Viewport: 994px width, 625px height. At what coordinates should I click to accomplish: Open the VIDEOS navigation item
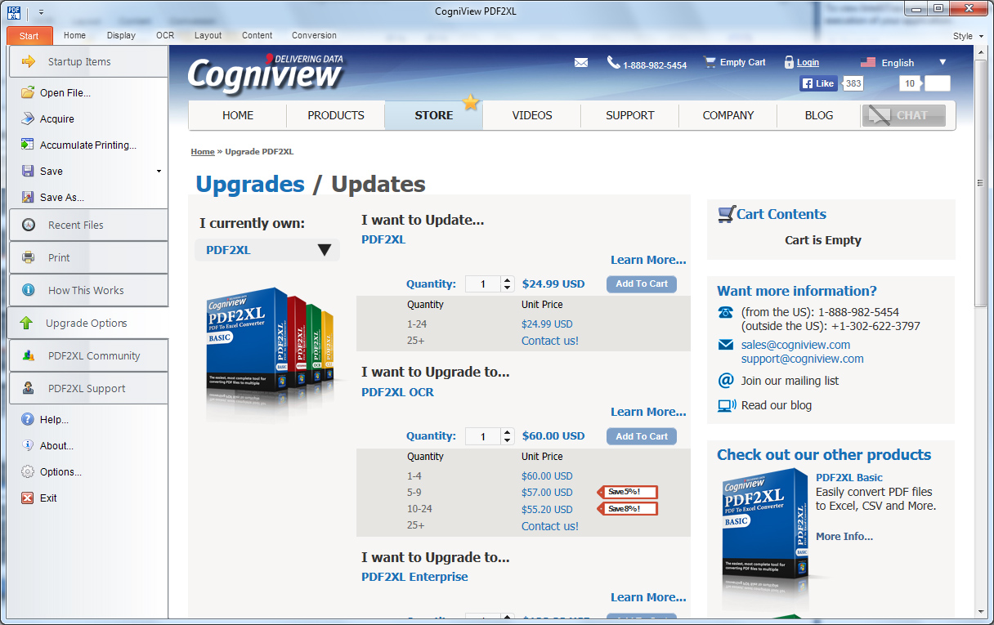(x=532, y=115)
